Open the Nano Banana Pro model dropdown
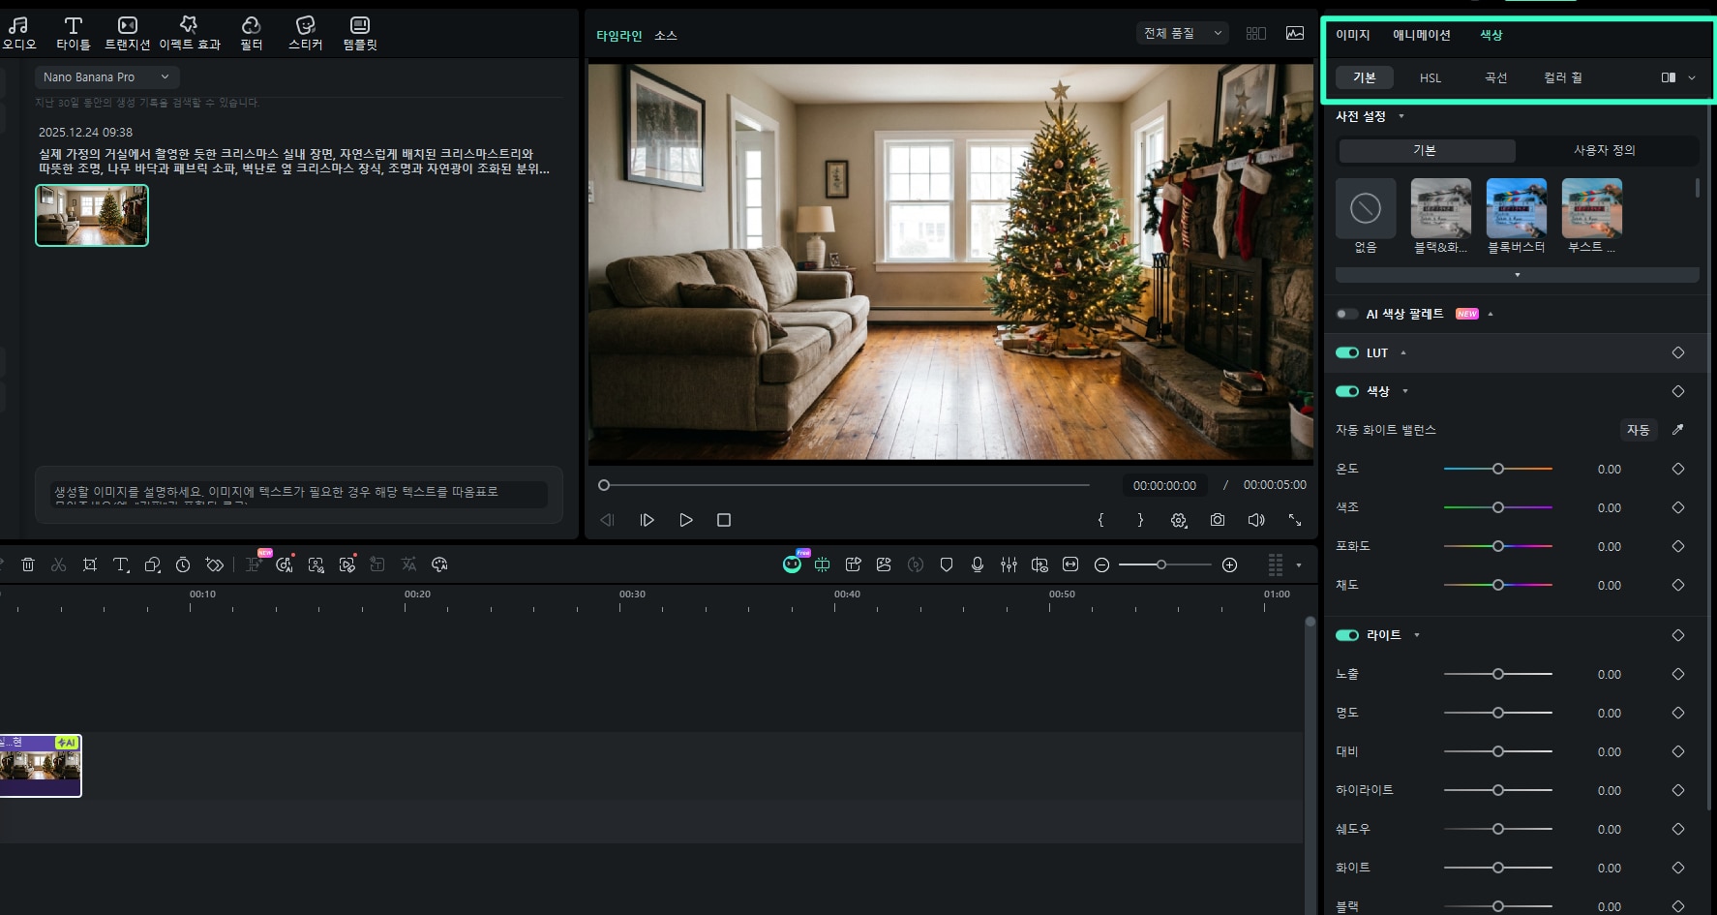Screen dimensions: 1717x915 coord(106,76)
